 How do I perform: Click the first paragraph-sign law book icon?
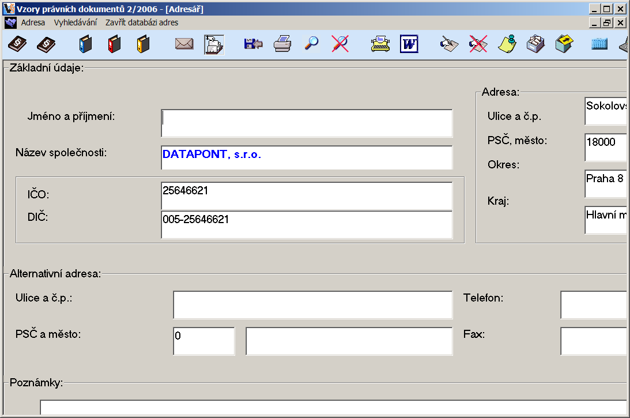[x=17, y=44]
